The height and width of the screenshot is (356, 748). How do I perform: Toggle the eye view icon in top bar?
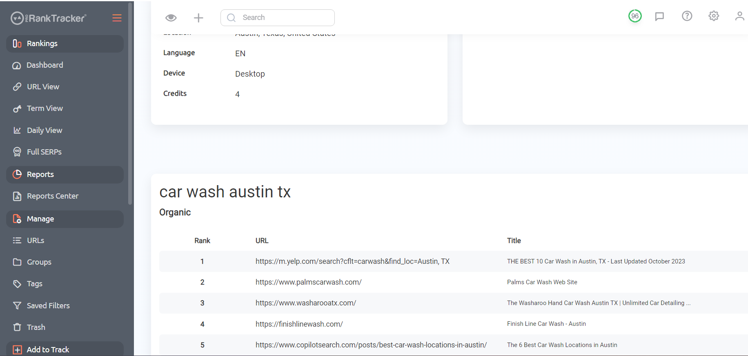point(171,18)
